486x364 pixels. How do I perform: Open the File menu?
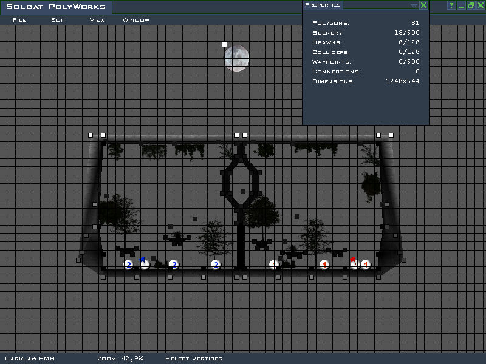click(19, 20)
